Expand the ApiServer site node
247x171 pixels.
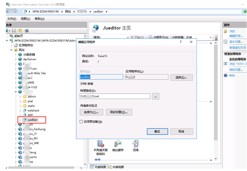point(16,59)
